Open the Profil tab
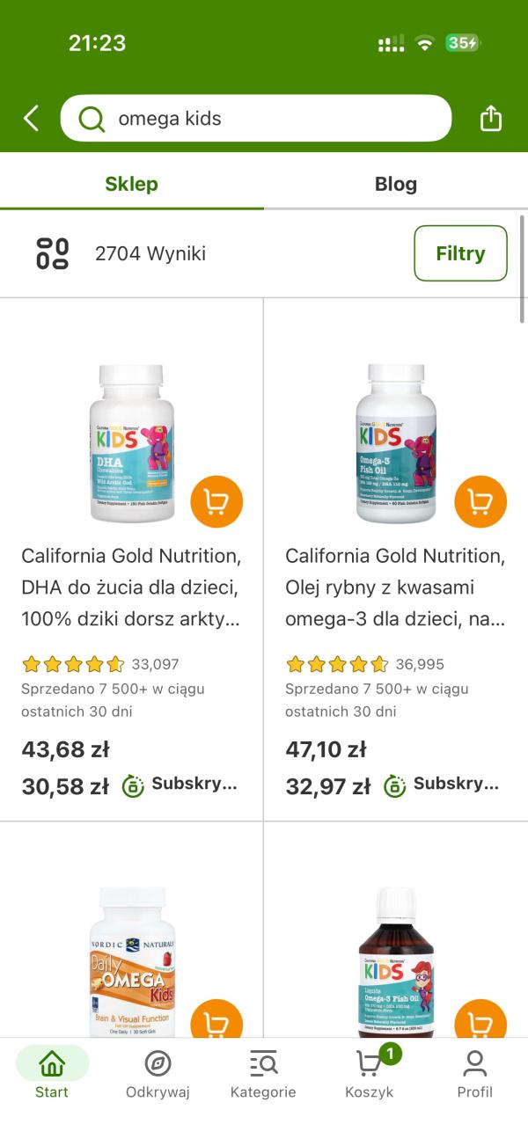 474,1073
